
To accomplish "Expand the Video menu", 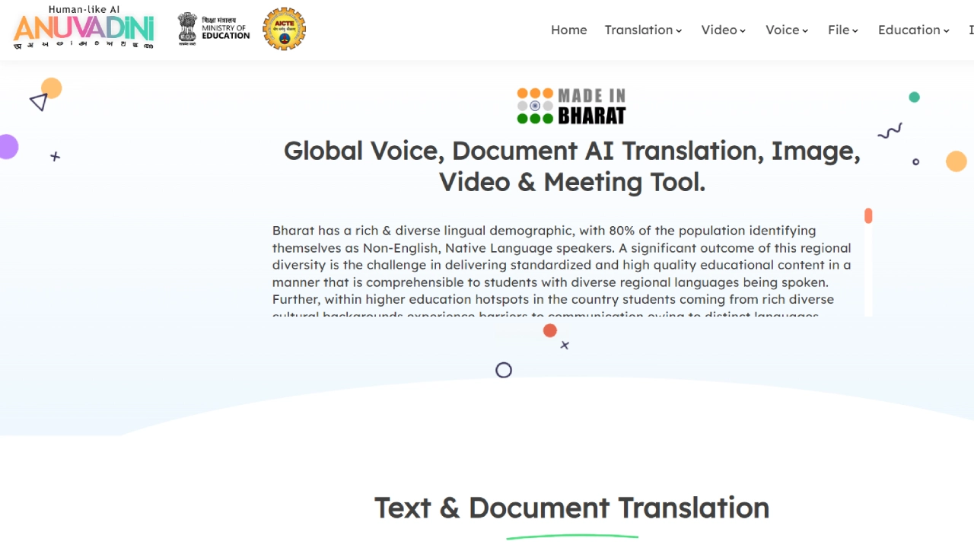I will (723, 30).
